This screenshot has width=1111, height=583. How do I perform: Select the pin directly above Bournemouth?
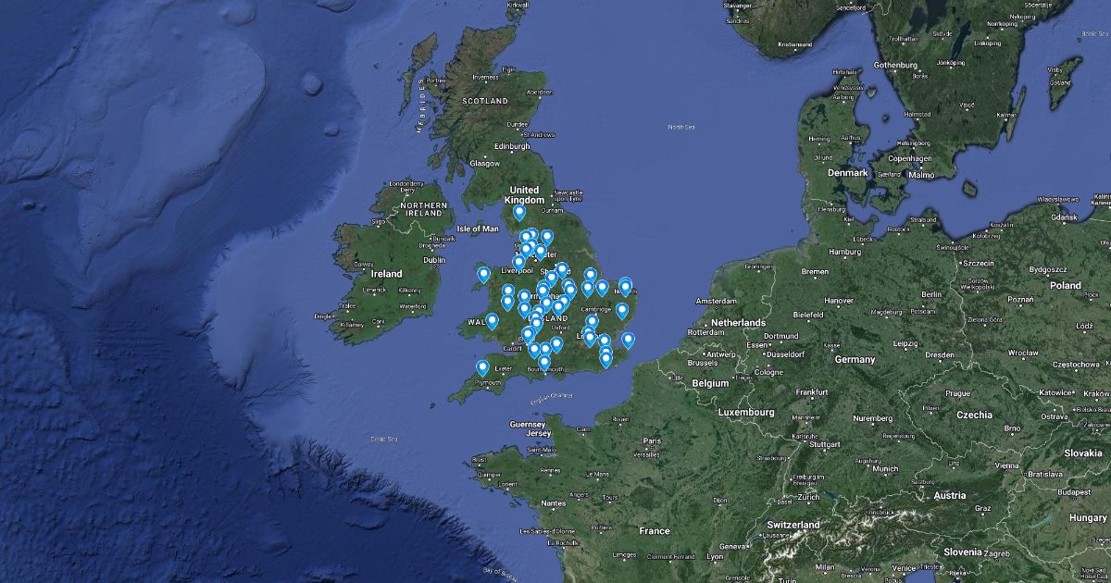(544, 363)
